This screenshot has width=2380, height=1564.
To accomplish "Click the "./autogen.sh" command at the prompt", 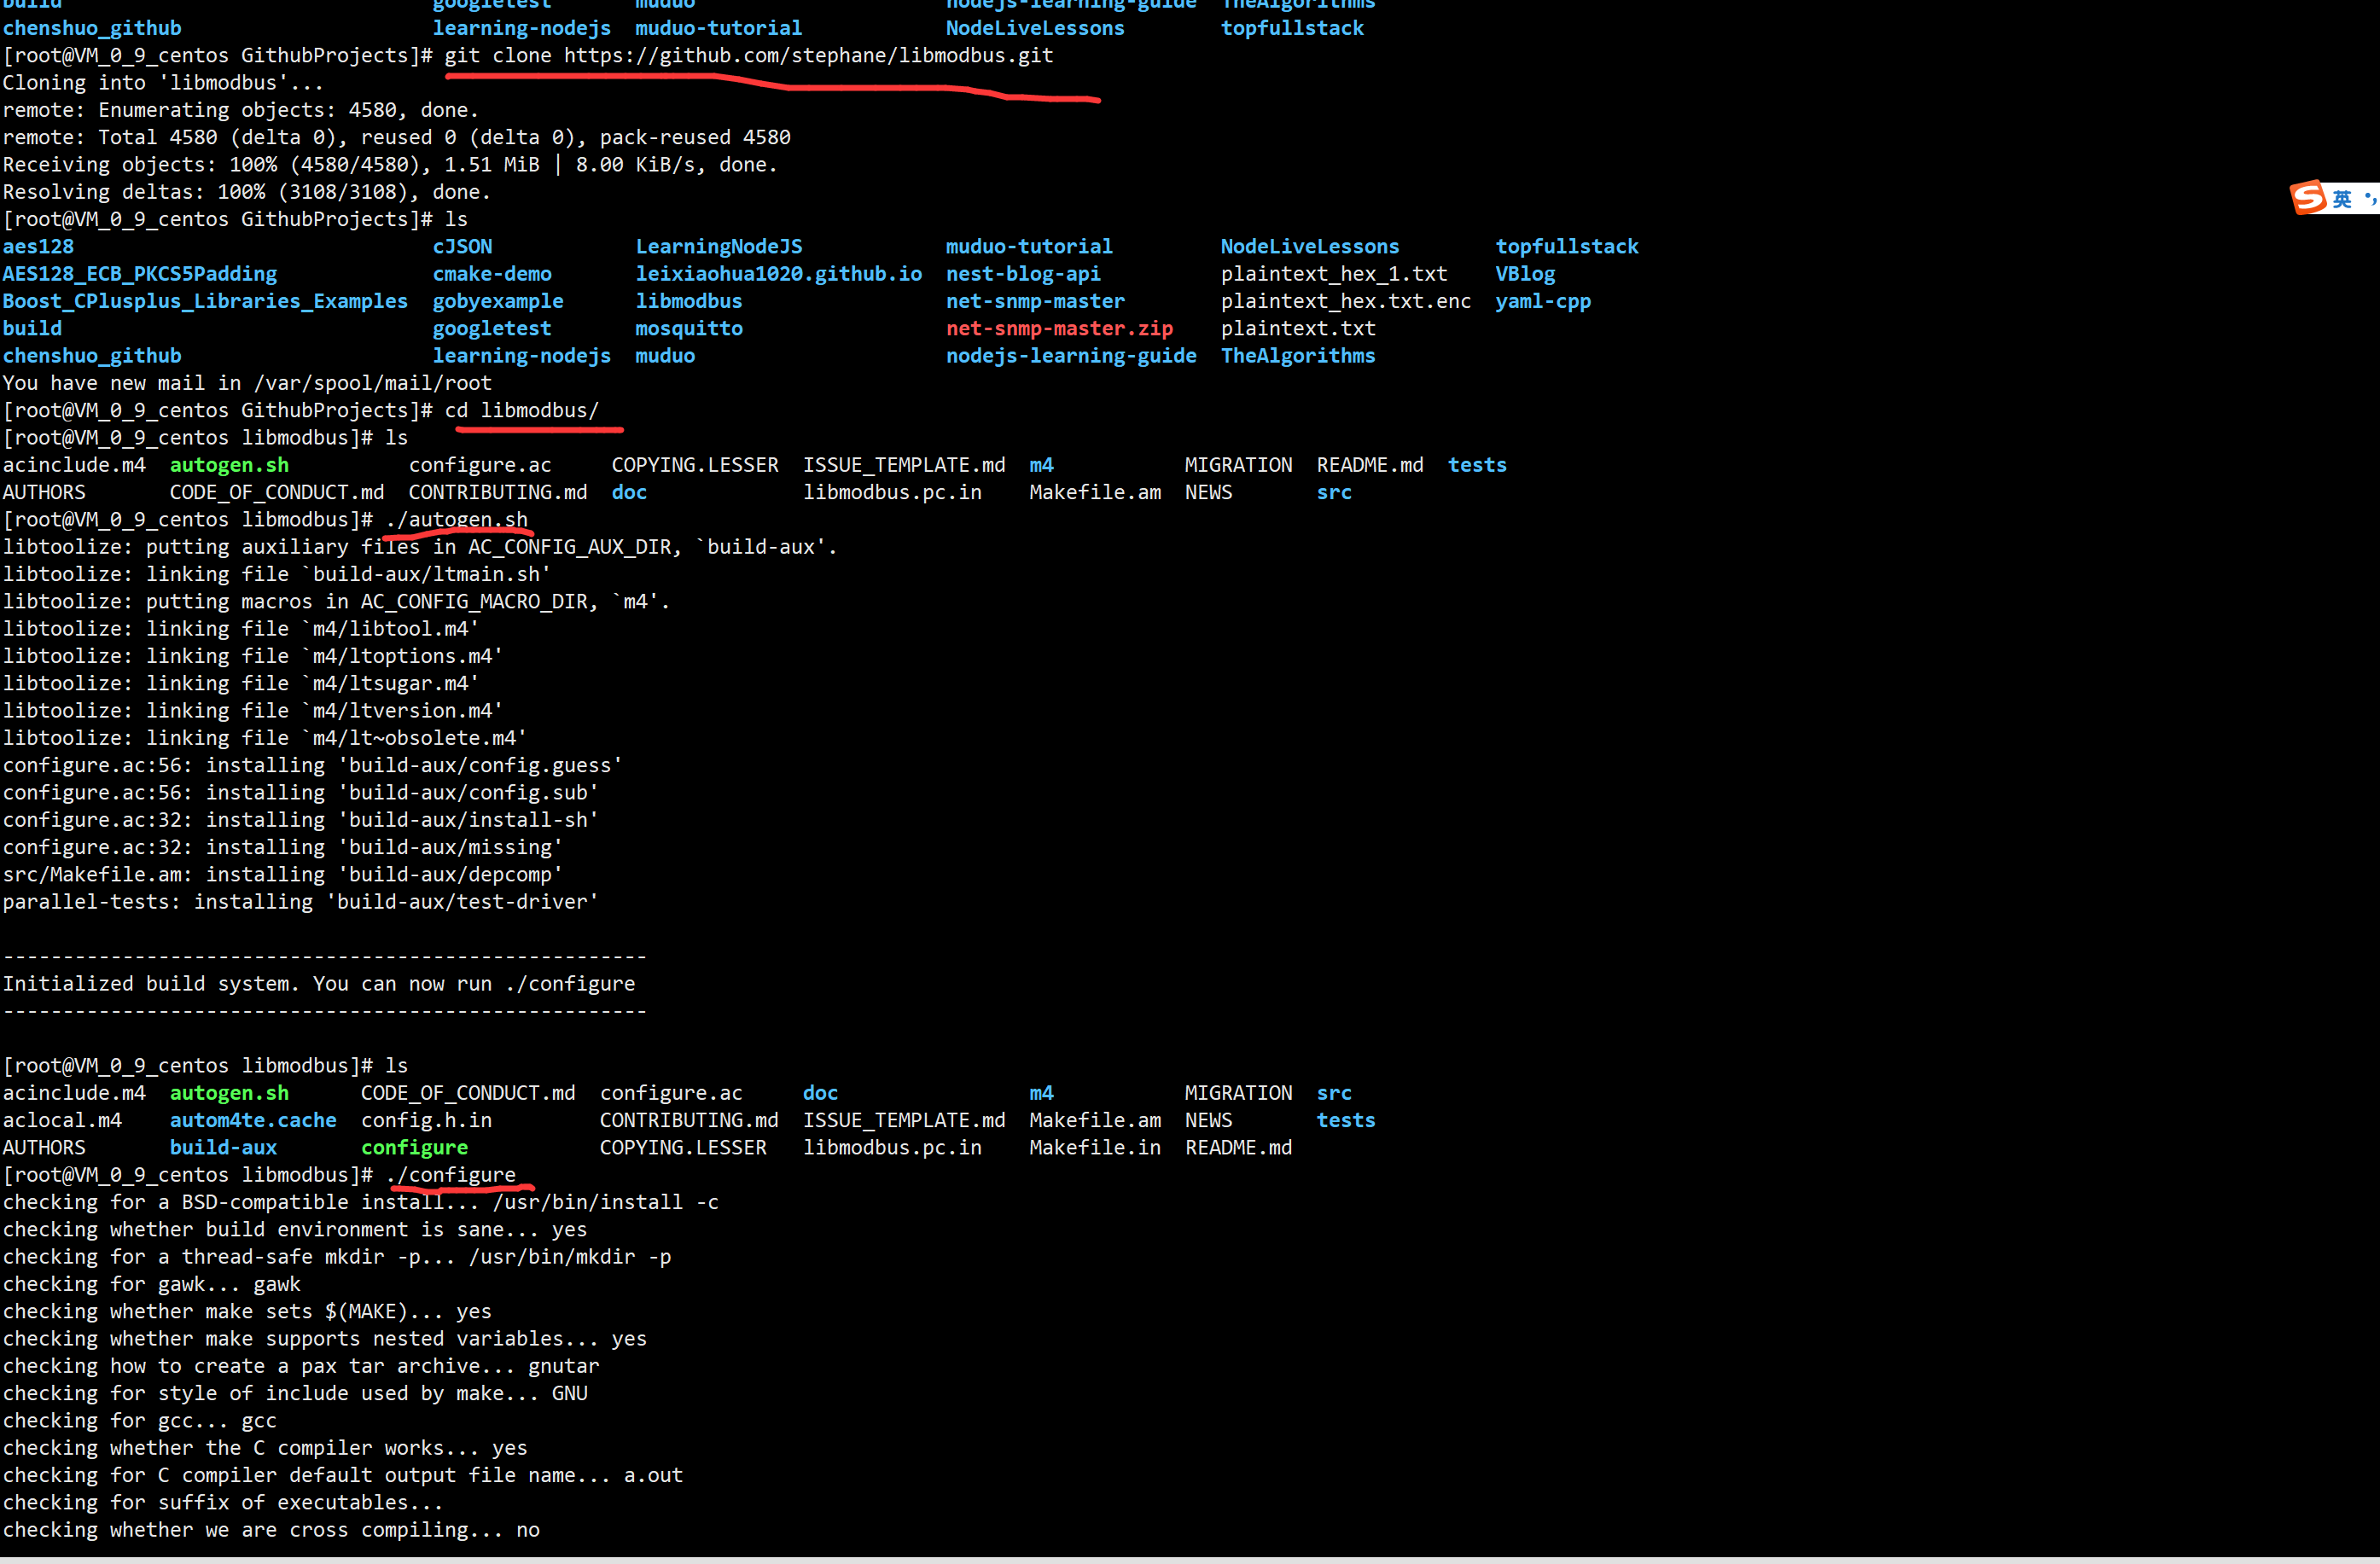I will [x=456, y=520].
